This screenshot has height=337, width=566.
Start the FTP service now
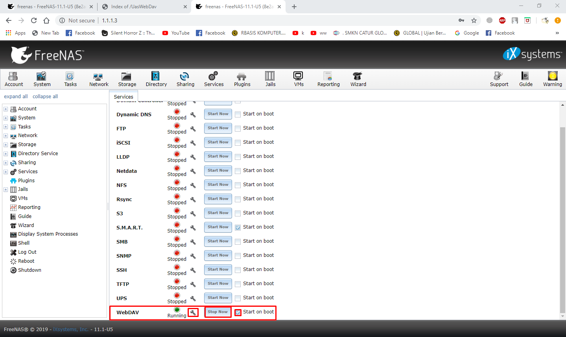pyautogui.click(x=218, y=128)
